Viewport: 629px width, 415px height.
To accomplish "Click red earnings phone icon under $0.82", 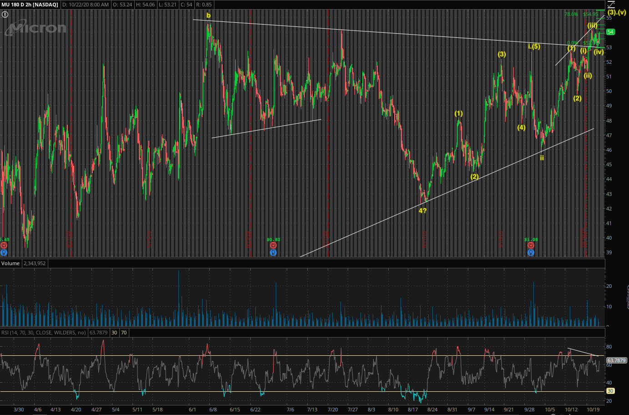I will click(x=273, y=246).
